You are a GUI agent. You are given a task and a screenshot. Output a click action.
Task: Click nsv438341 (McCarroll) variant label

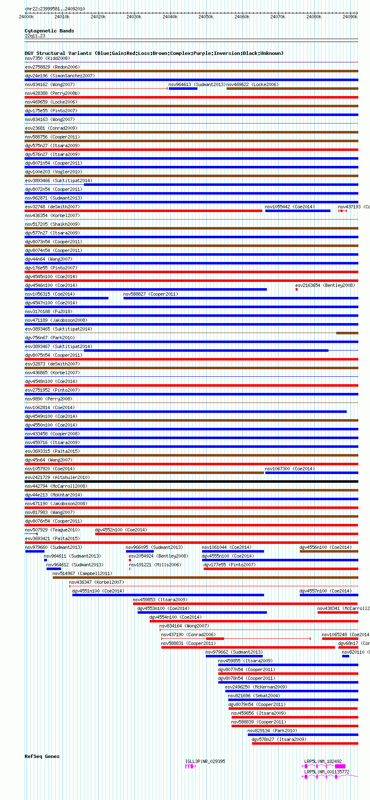[343, 608]
